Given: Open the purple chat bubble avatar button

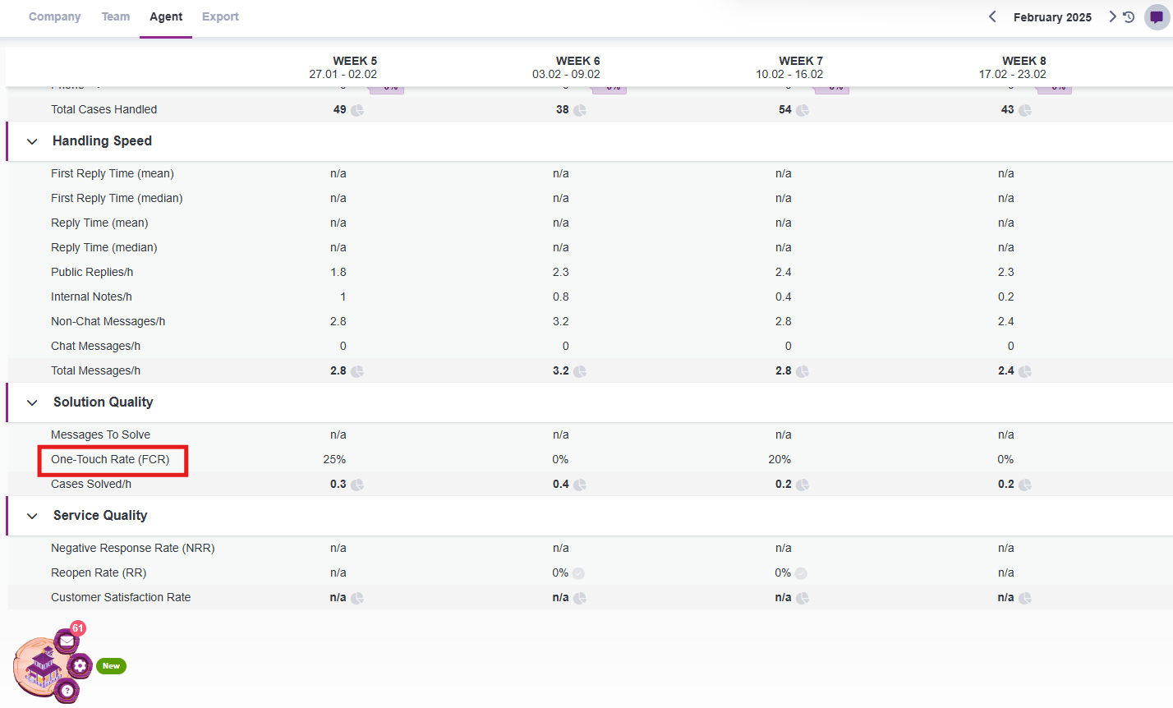Looking at the screenshot, I should [1157, 17].
